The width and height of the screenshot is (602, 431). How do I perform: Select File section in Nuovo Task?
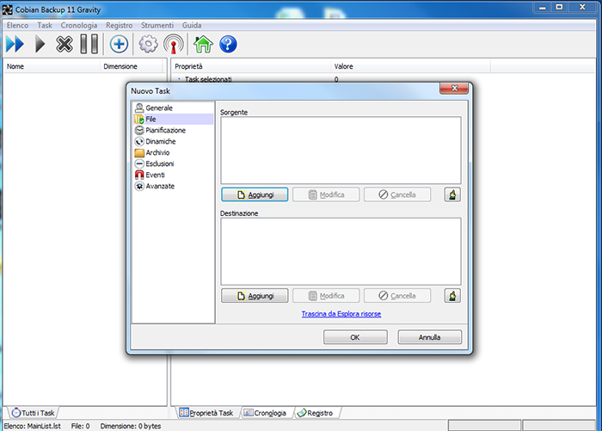(x=173, y=119)
